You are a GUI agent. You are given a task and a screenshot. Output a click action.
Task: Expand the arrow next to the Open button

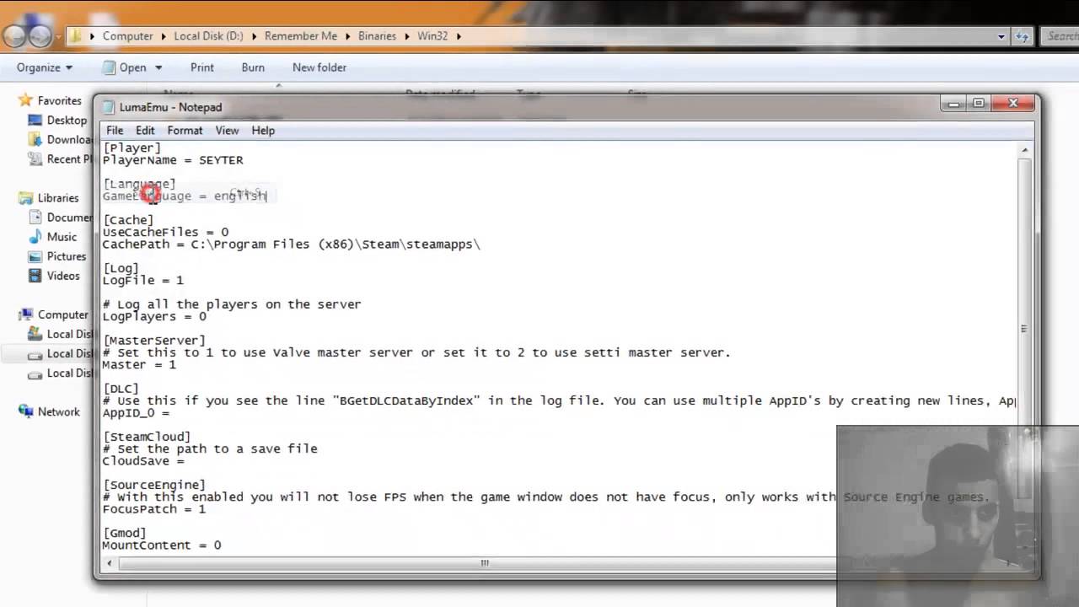[158, 67]
